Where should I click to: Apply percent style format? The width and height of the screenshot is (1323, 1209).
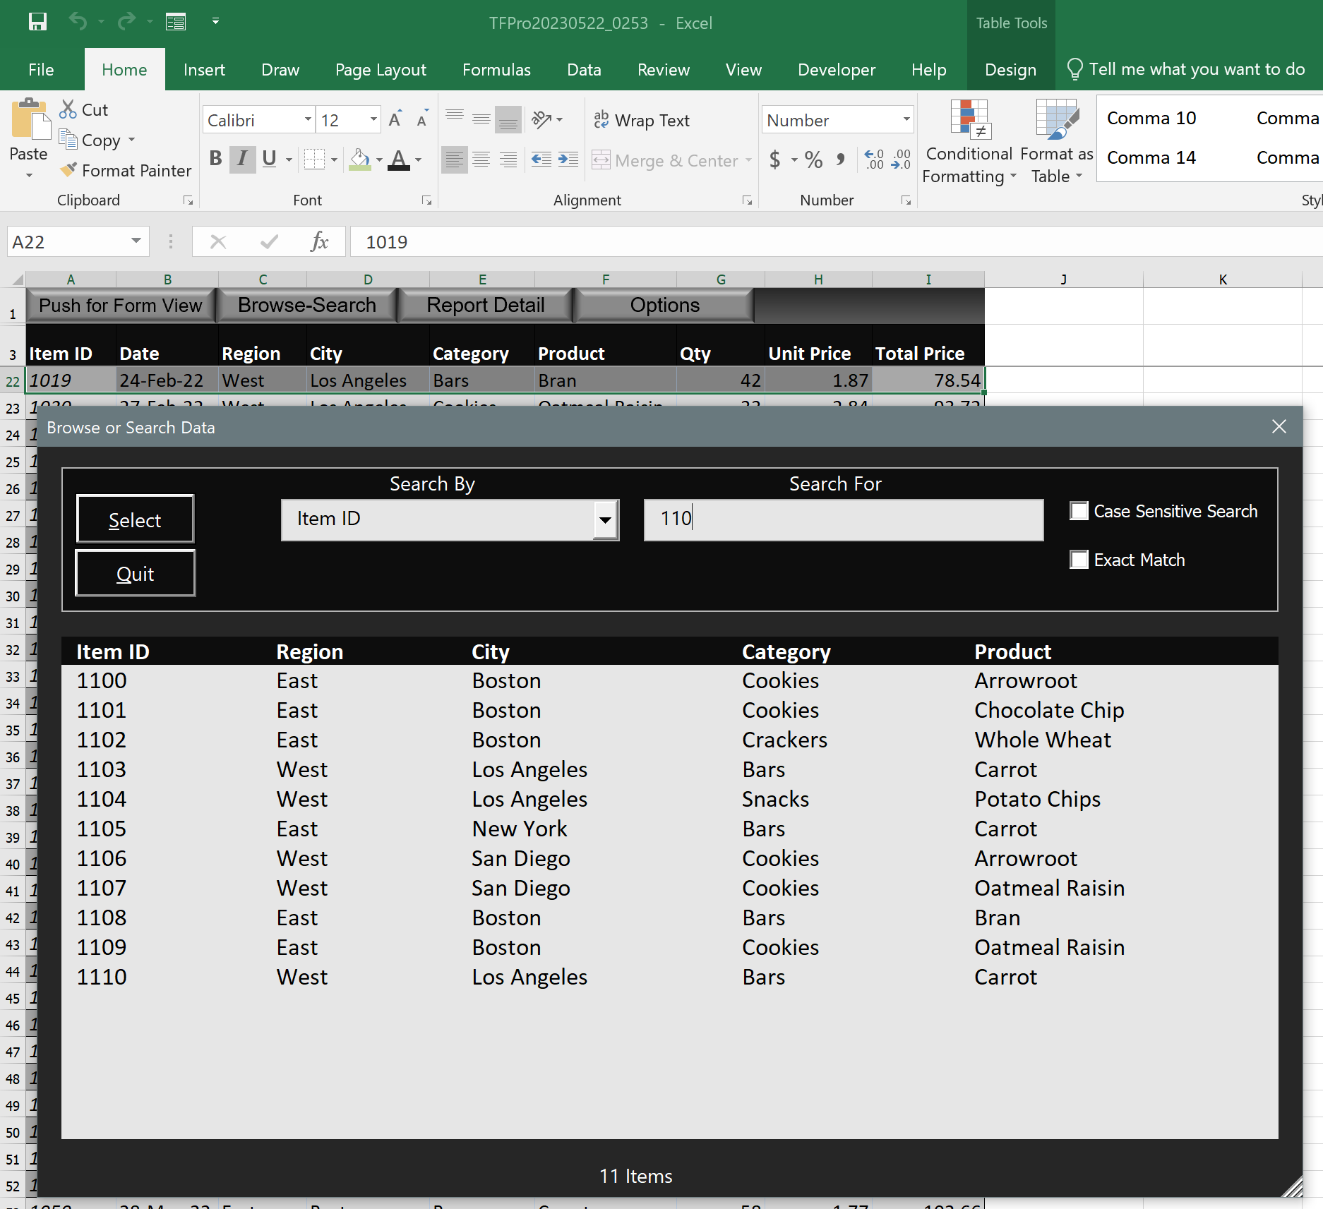tap(813, 160)
